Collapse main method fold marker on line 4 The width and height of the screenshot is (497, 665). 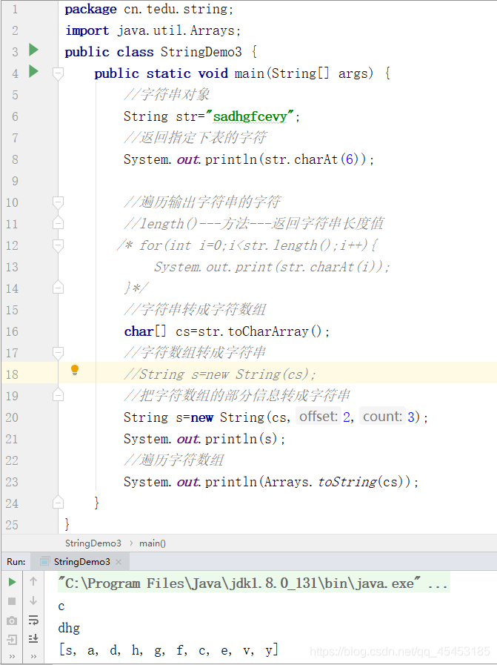[58, 73]
